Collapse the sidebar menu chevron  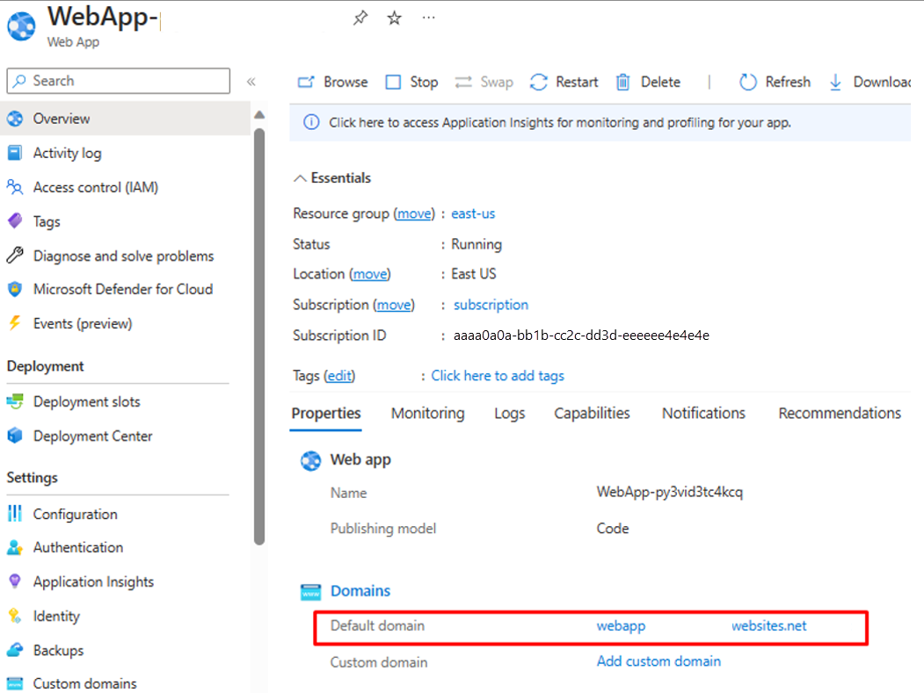click(x=251, y=82)
